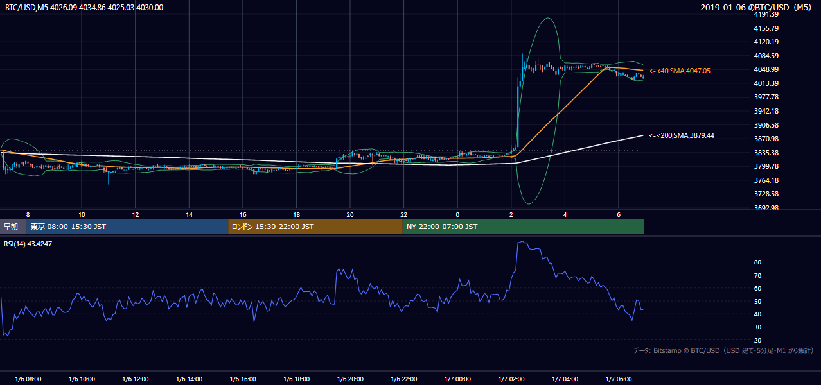Select the 東京 08:00-15:30 JST session bar

coord(127,227)
